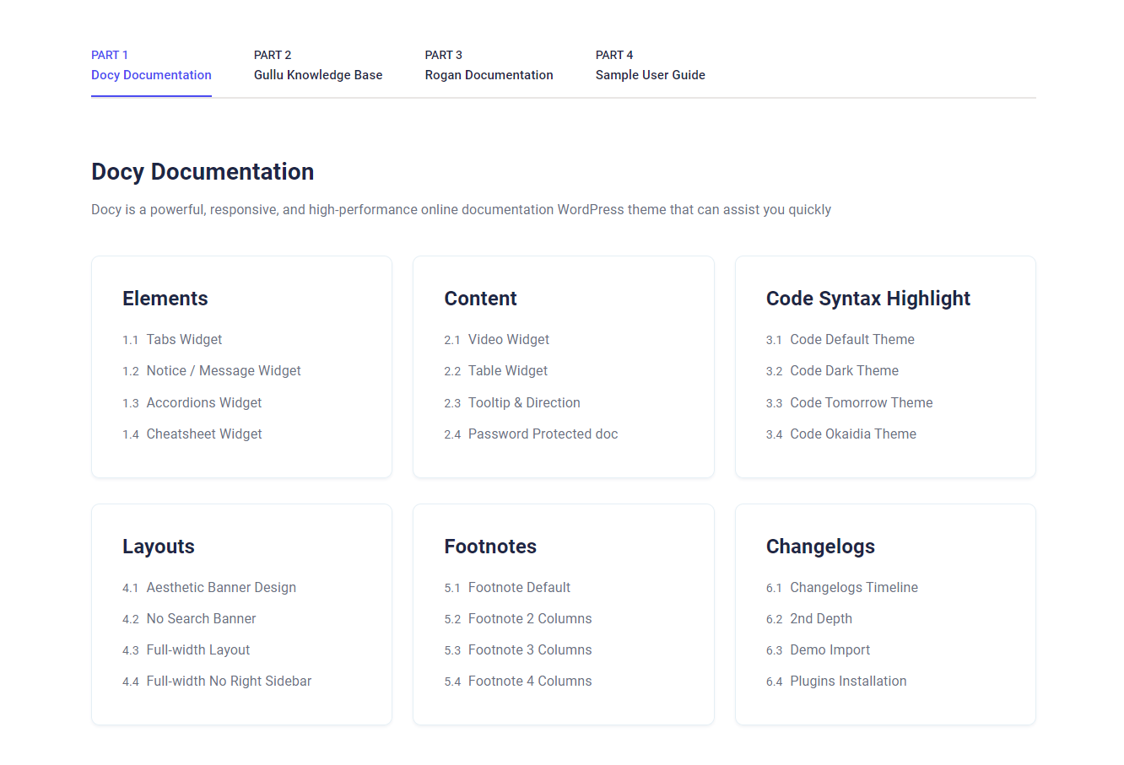Viewport: 1124px width, 765px height.
Task: Open the Tabs Widget doc link
Action: coord(184,340)
